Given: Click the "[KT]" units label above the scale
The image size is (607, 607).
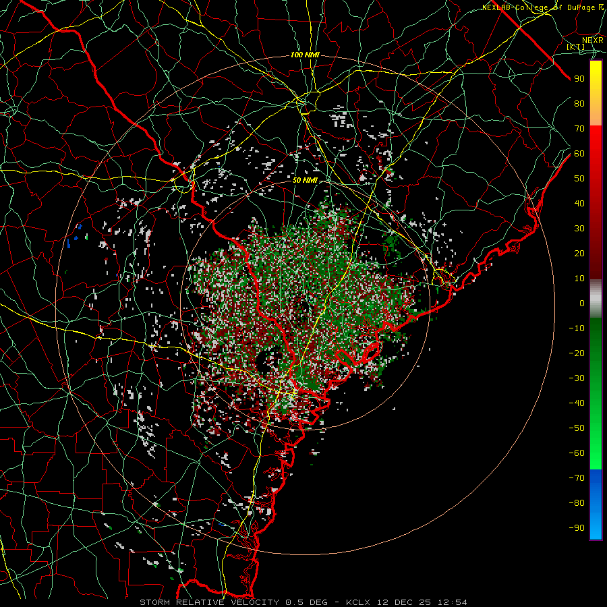Looking at the screenshot, I should (x=576, y=47).
